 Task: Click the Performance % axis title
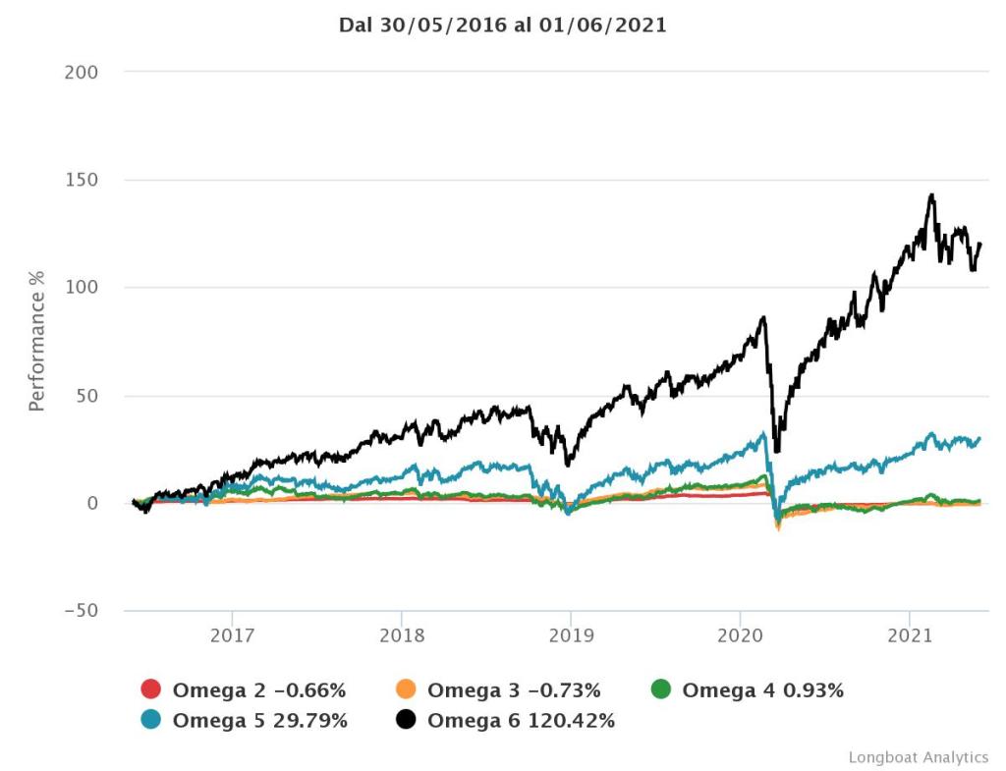(x=37, y=341)
